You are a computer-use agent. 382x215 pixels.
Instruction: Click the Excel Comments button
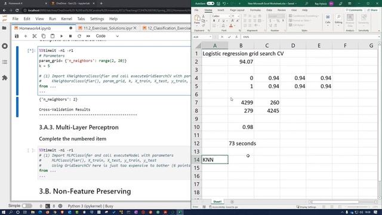click(354, 10)
